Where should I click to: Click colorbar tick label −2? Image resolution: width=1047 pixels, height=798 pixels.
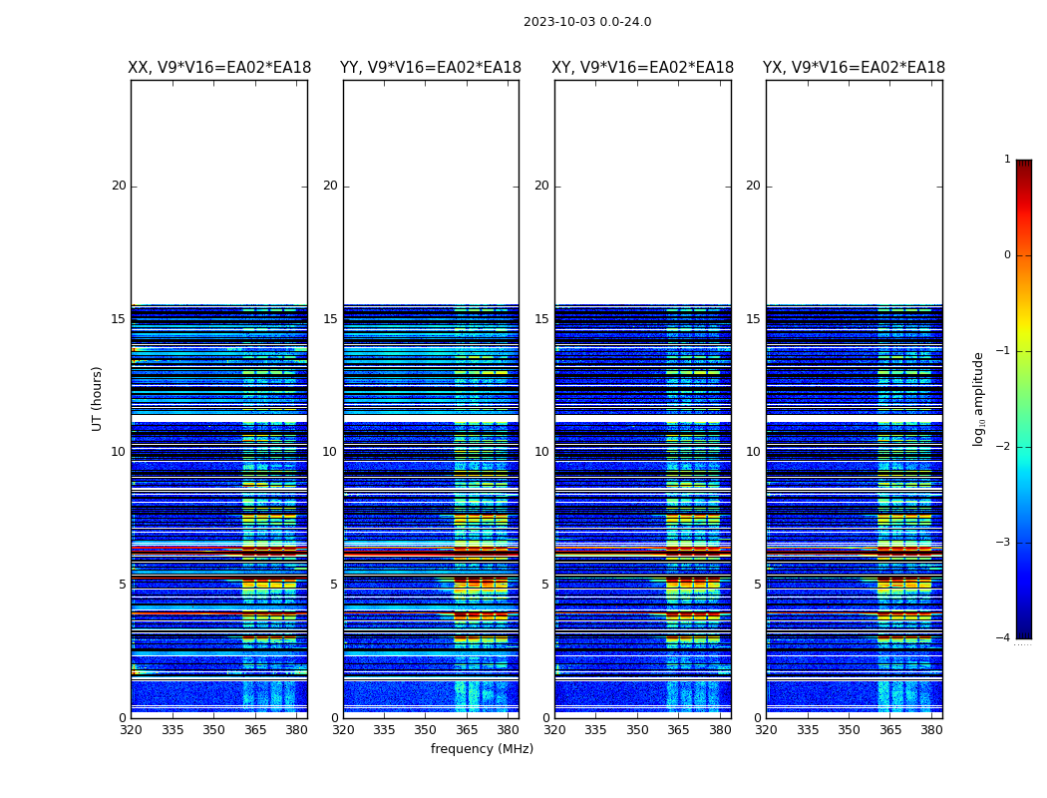tap(1003, 446)
